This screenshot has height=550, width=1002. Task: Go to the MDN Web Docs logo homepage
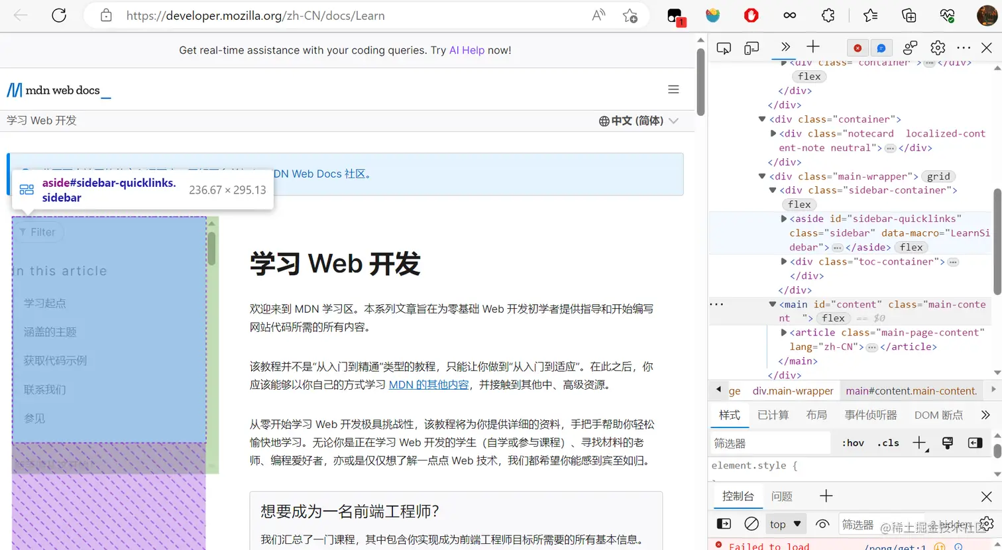tap(58, 90)
